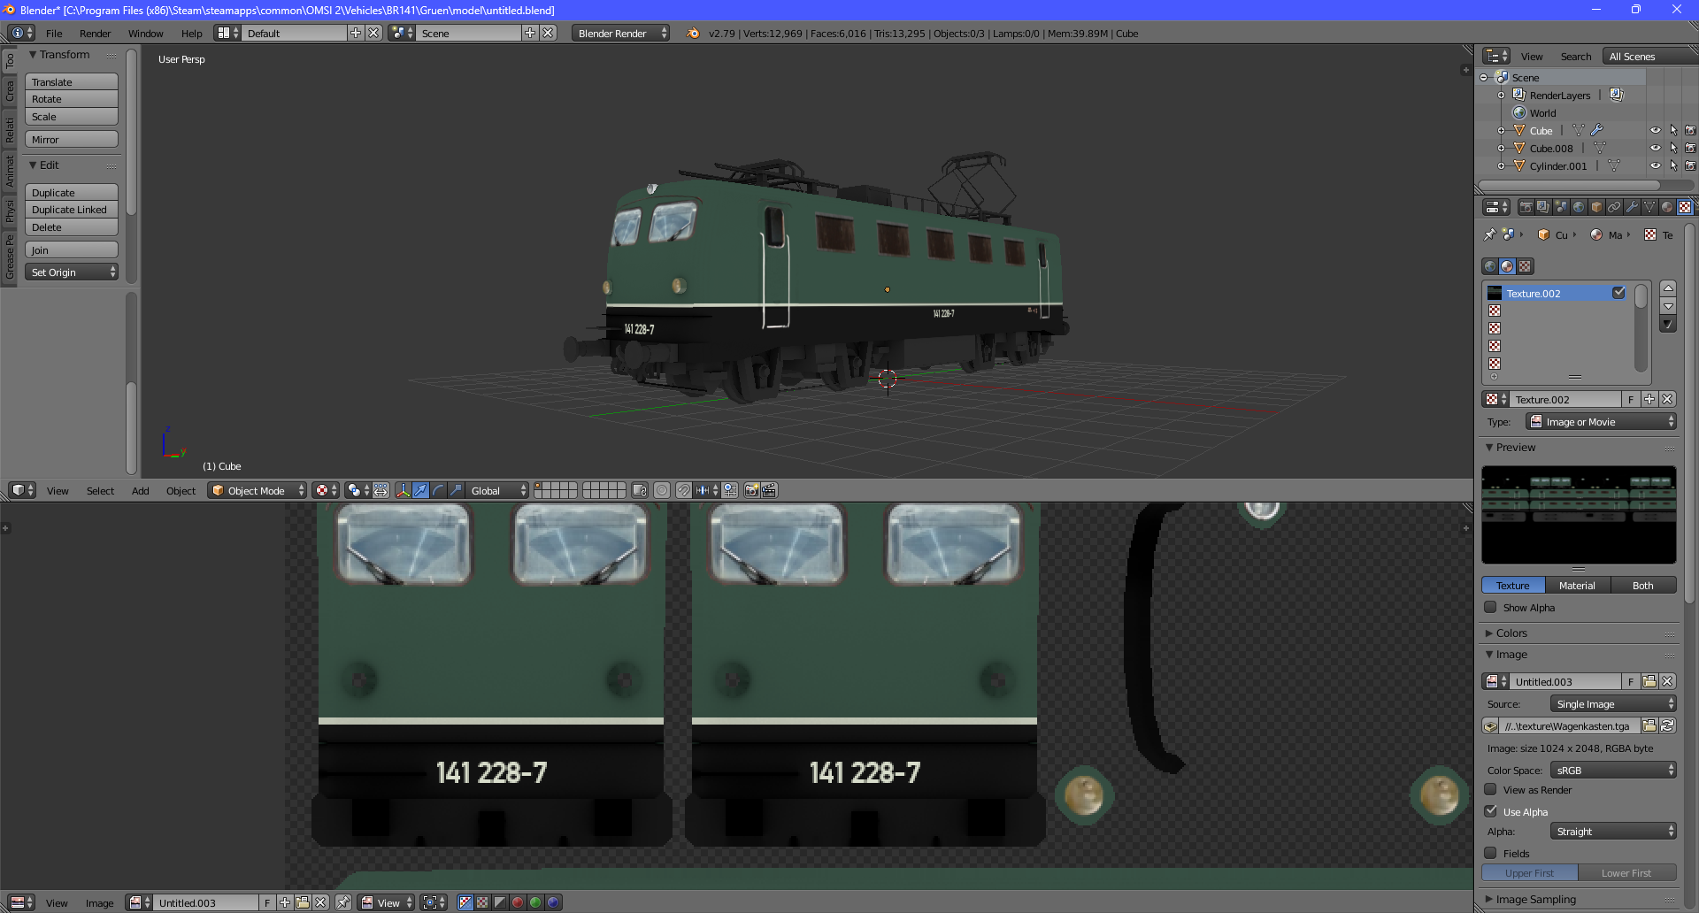
Task: Show the red channel in image editor
Action: click(518, 902)
